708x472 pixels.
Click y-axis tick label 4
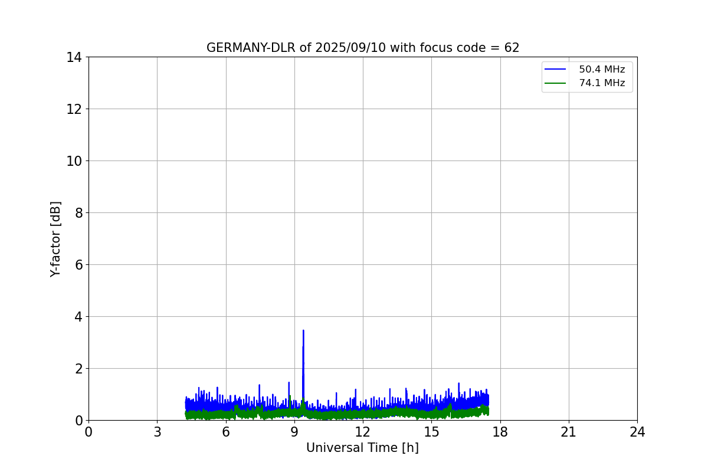(x=78, y=317)
